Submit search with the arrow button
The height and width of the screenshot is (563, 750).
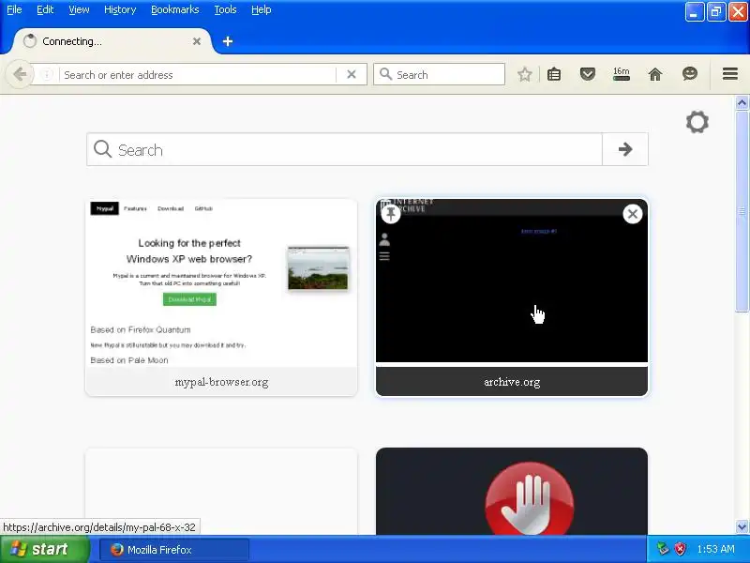(625, 149)
